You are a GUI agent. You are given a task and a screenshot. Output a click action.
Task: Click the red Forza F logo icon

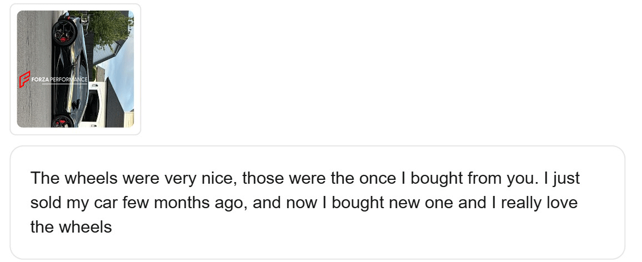(24, 79)
